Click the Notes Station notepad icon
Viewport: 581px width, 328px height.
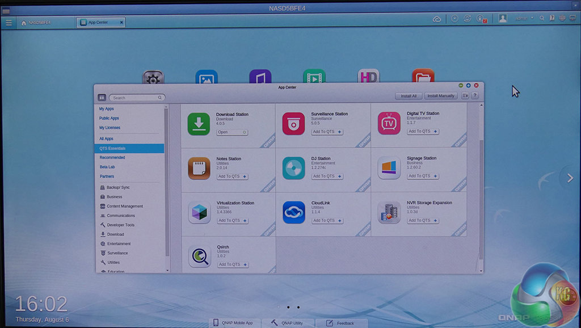(199, 169)
